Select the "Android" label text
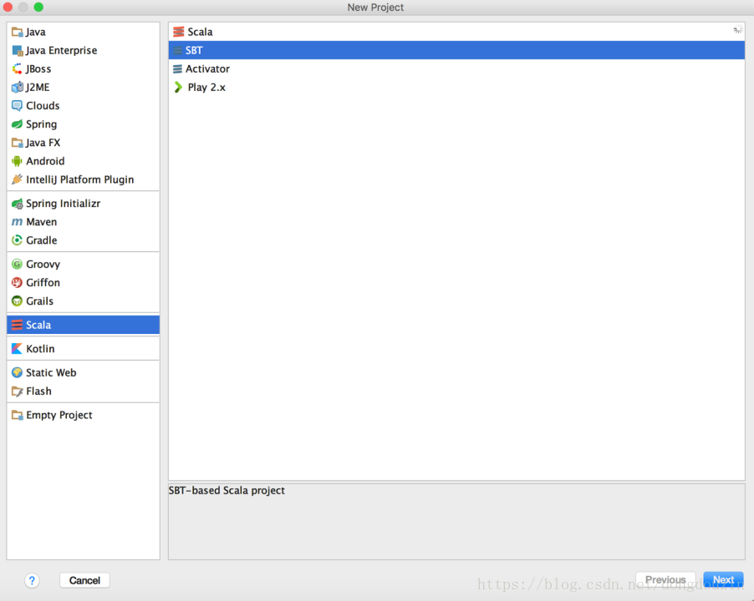Image resolution: width=754 pixels, height=601 pixels. (x=45, y=161)
